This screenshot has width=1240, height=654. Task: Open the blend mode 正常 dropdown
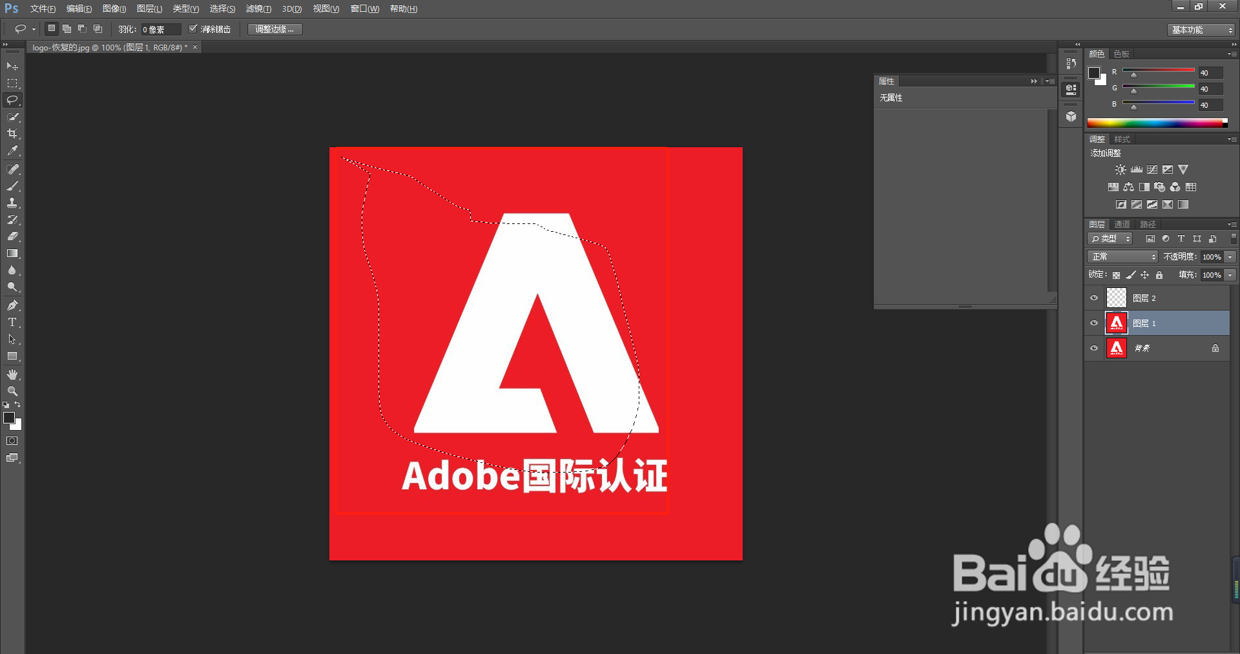[x=1122, y=257]
